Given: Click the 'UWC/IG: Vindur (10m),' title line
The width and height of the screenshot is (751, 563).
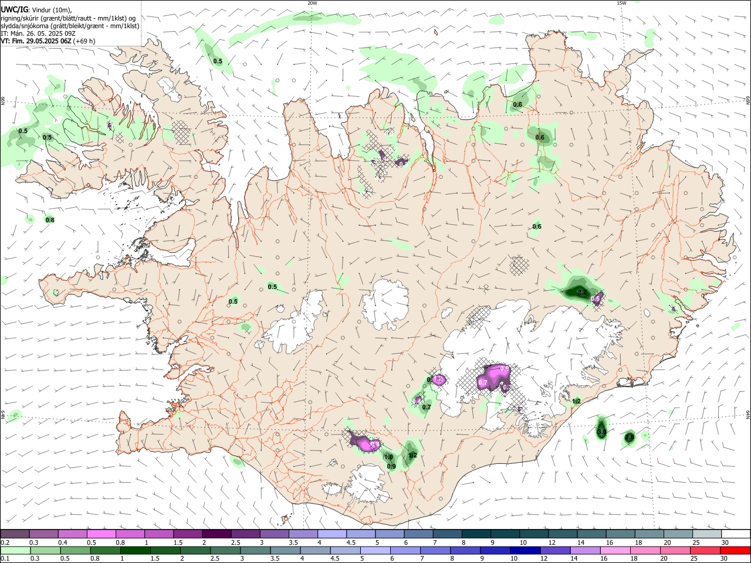Looking at the screenshot, I should tap(36, 10).
